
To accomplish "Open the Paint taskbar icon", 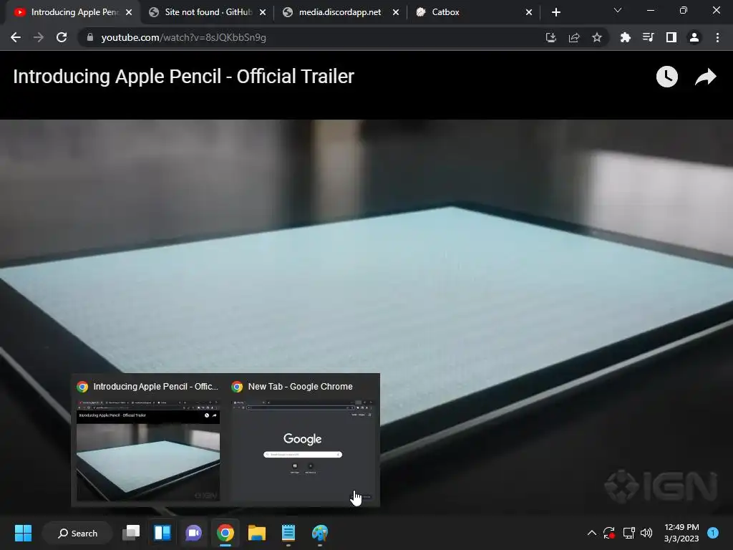I will [320, 533].
